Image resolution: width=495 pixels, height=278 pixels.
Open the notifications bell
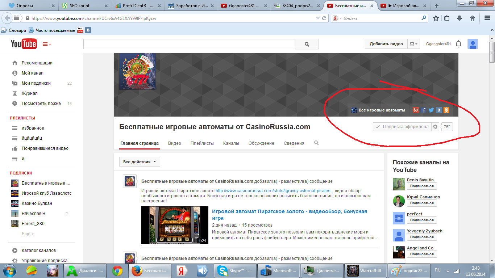(458, 44)
